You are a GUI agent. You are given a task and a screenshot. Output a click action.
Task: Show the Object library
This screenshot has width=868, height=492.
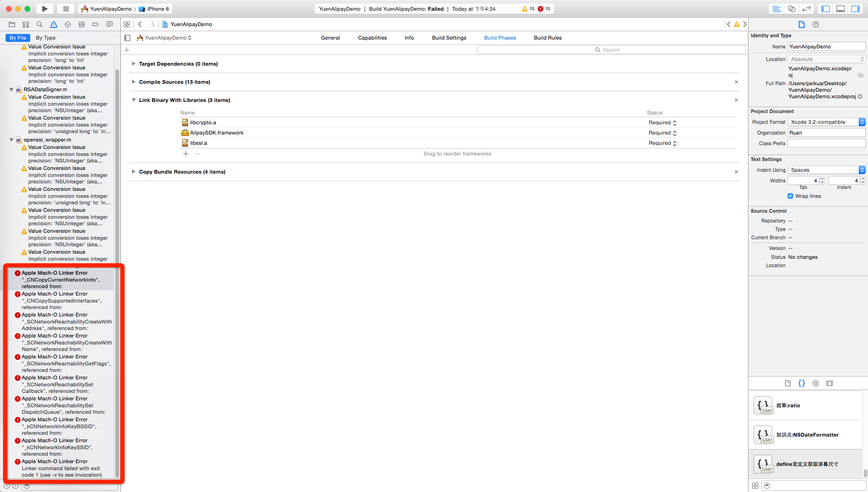pos(815,384)
